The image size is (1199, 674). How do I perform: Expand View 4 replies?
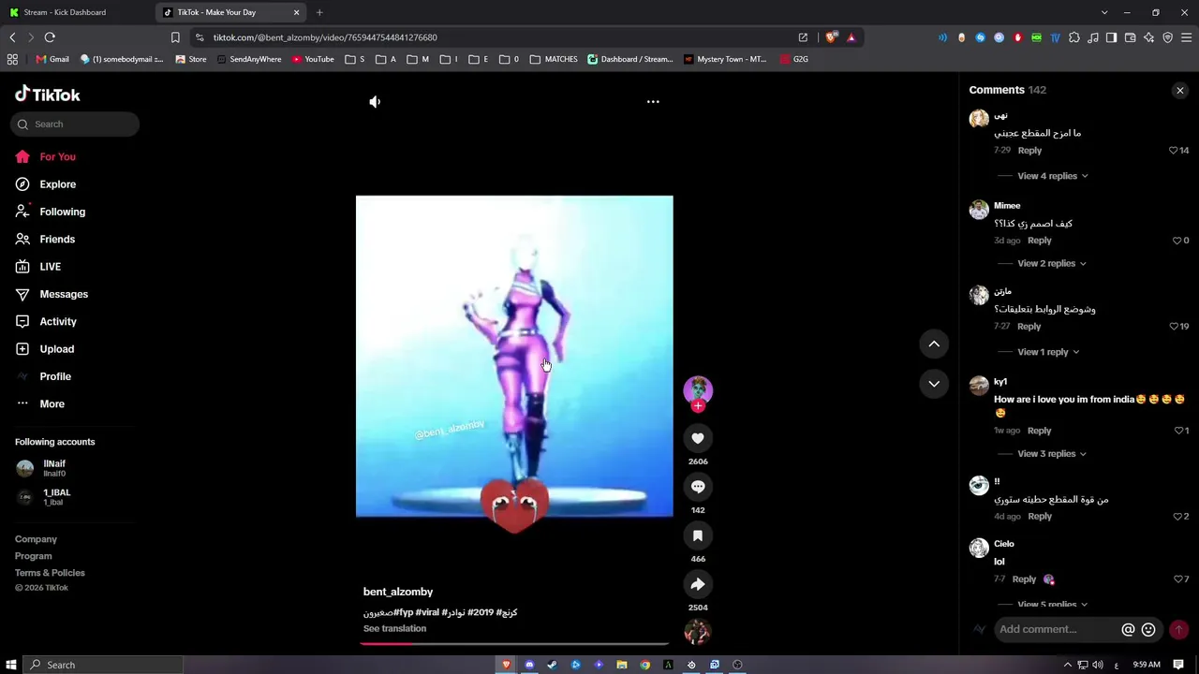(x=1053, y=176)
